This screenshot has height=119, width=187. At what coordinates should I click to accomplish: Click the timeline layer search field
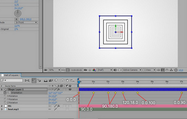pos(12,80)
